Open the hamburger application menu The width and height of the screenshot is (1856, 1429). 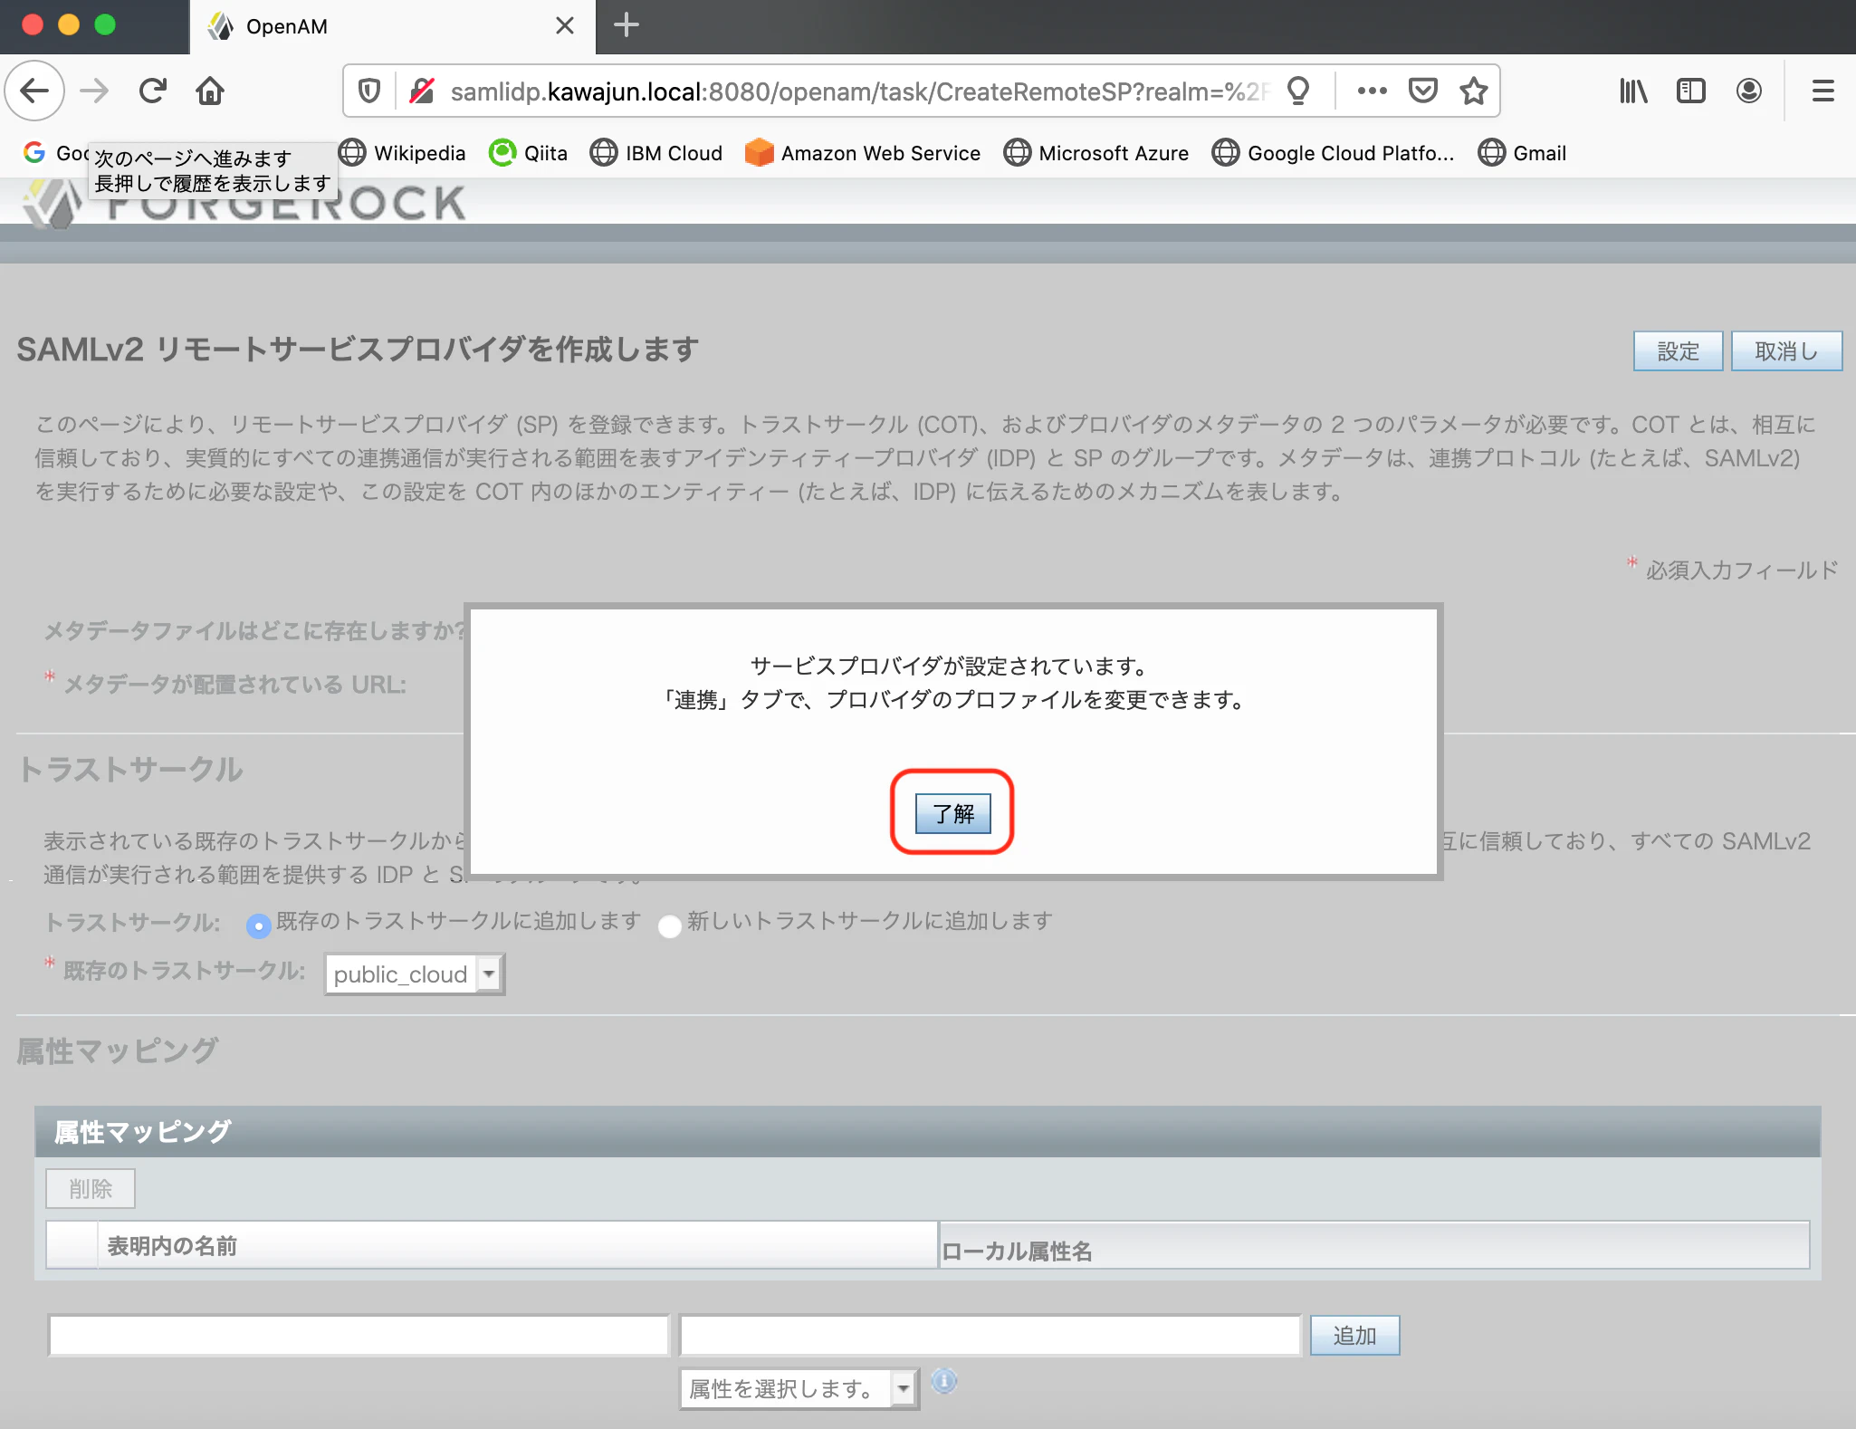(x=1823, y=91)
